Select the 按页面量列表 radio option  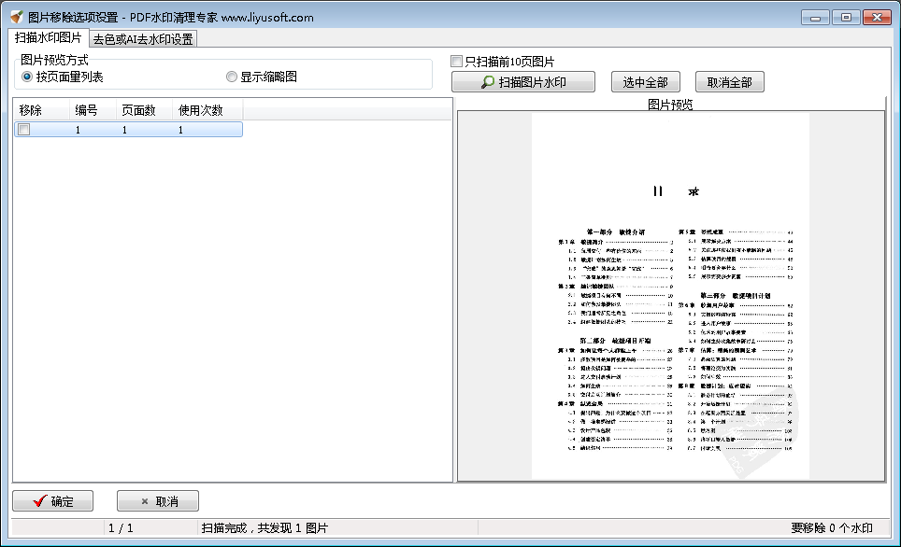tap(26, 77)
